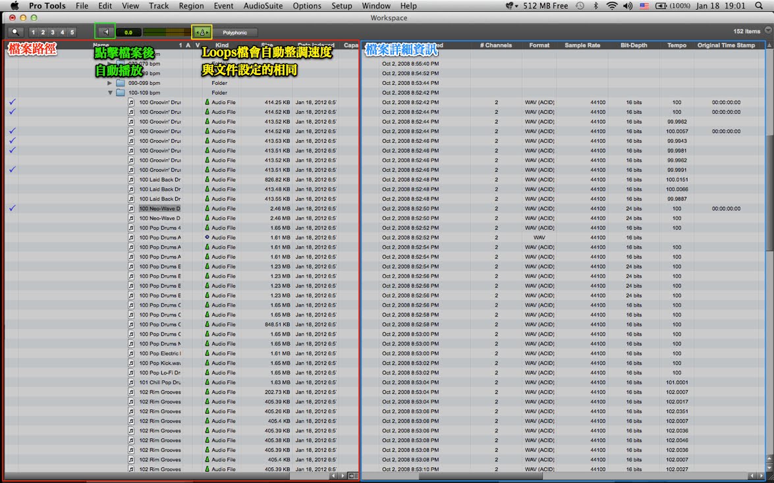Open the Region menu

pyautogui.click(x=191, y=6)
